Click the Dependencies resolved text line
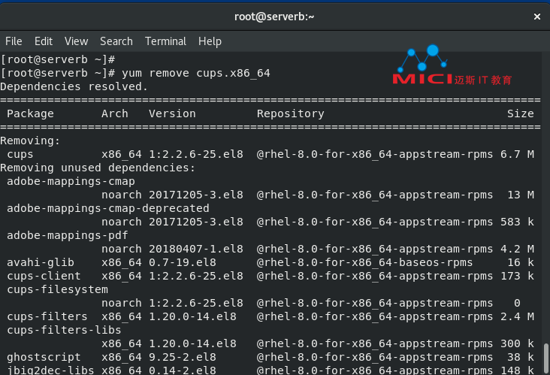This screenshot has height=375, width=550. pos(74,86)
